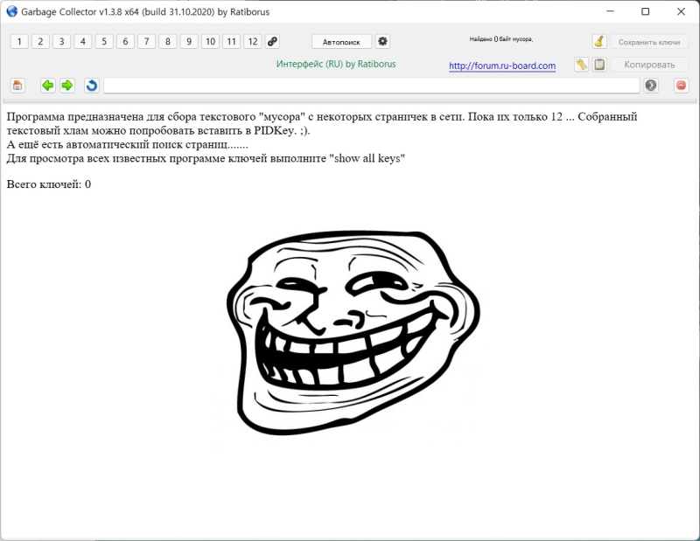Open page number 11 button
This screenshot has height=541, width=700.
pyautogui.click(x=231, y=41)
